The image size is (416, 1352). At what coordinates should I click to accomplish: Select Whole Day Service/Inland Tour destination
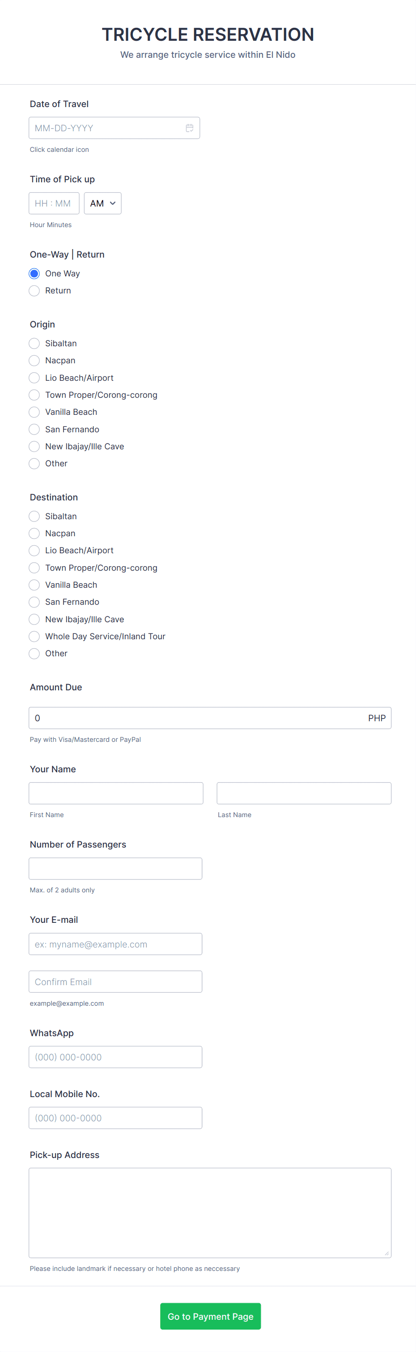pyautogui.click(x=34, y=636)
